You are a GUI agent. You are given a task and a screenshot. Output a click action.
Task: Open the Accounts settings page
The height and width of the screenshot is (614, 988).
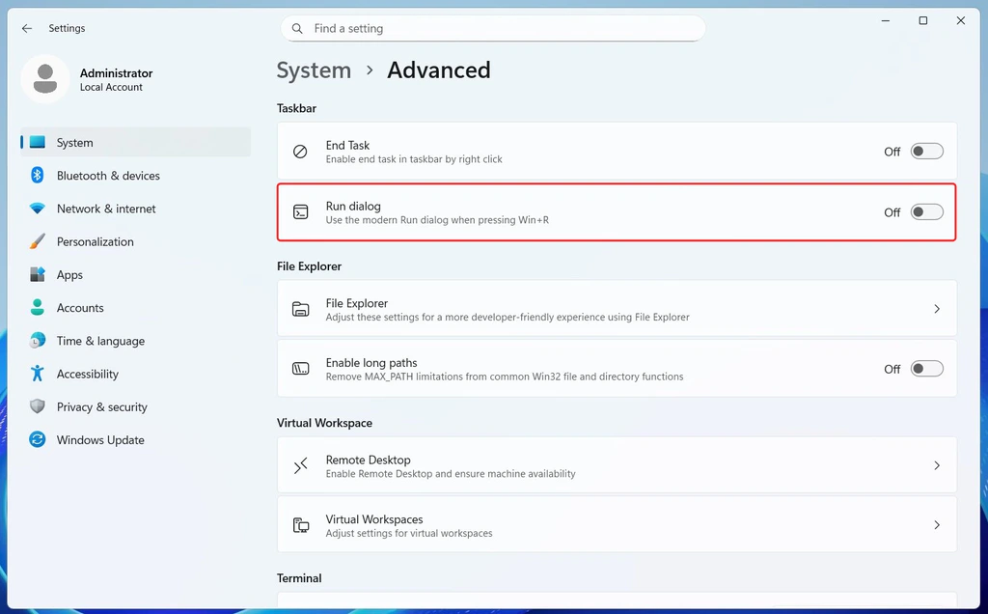coord(80,308)
